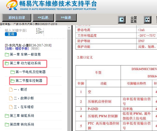Click page icon beside 二、故障诊断
The width and height of the screenshot is (157, 131).
pos(11,98)
